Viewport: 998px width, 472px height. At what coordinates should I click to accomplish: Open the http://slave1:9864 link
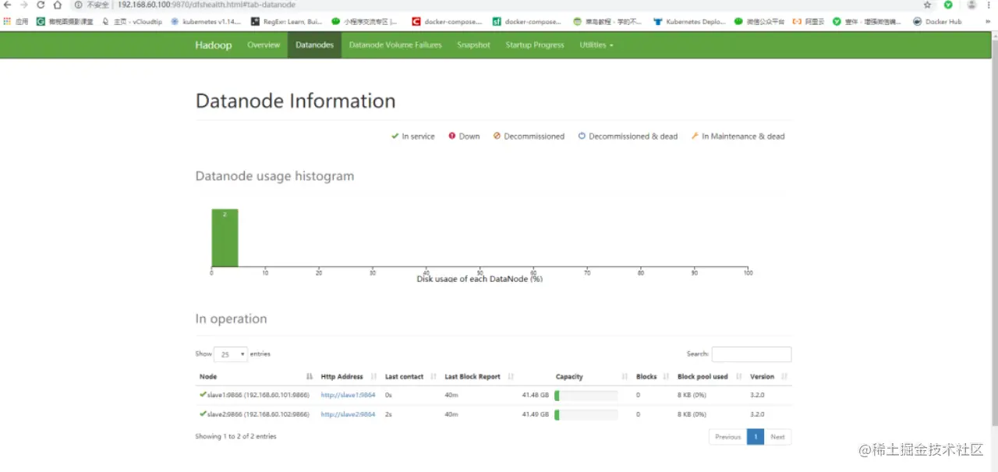(348, 396)
